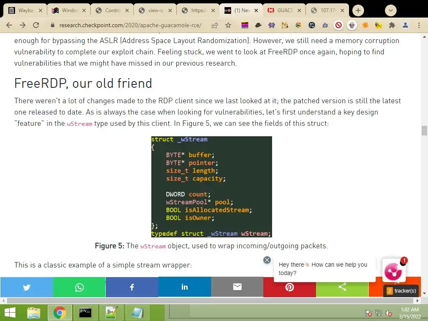Screen dimensions: 428x321
Task: Open the Chrome profile avatar
Action: coord(405,25)
